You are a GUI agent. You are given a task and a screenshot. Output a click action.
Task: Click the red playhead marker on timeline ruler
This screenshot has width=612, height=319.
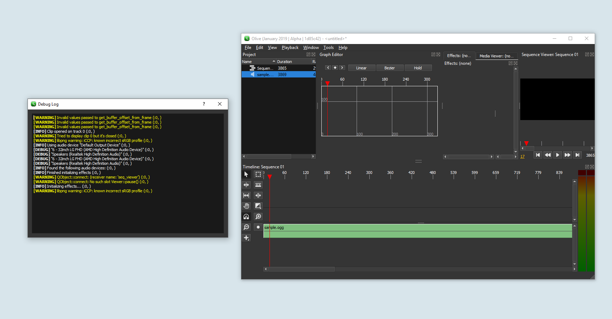(269, 176)
